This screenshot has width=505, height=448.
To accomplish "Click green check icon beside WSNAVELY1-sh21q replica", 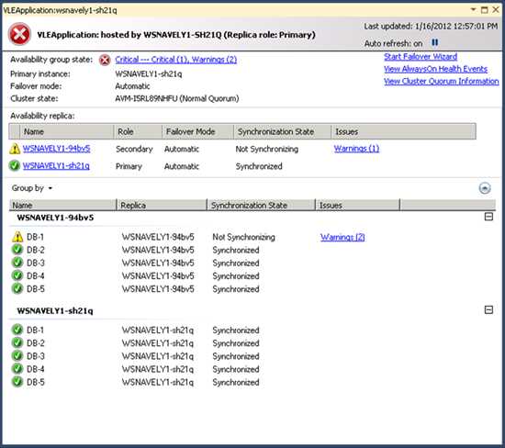I will (15, 165).
